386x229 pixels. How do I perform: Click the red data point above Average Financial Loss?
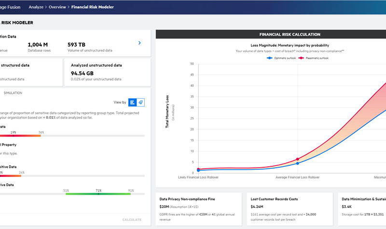(x=298, y=159)
